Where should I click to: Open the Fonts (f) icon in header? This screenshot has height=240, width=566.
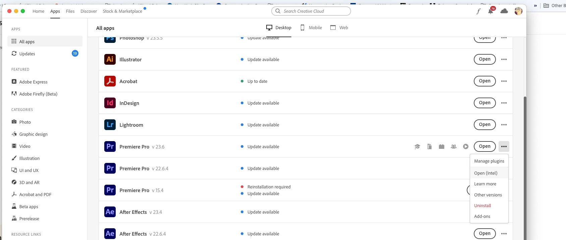[478, 11]
